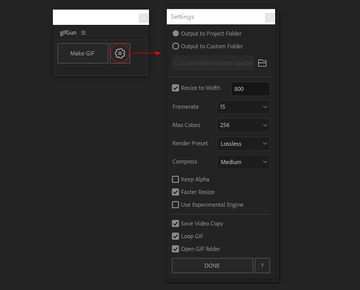Expand the Render Preset dropdown

pos(243,144)
